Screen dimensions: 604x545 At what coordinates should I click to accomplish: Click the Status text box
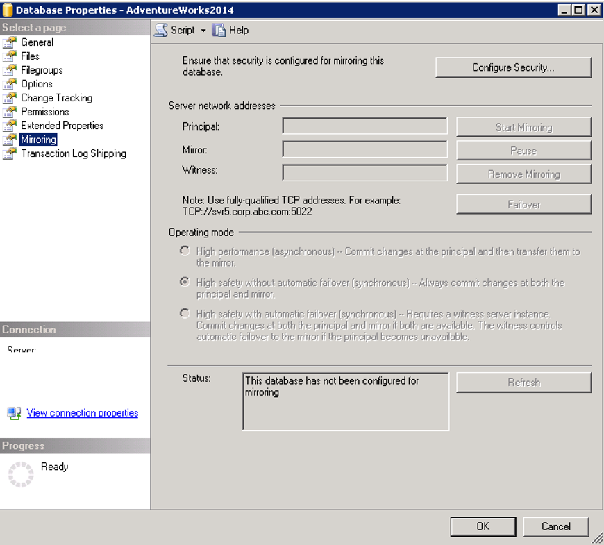[346, 401]
